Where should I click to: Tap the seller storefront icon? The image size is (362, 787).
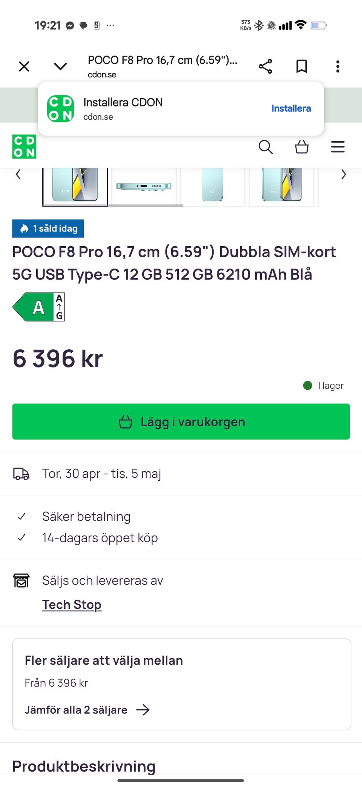tap(21, 580)
